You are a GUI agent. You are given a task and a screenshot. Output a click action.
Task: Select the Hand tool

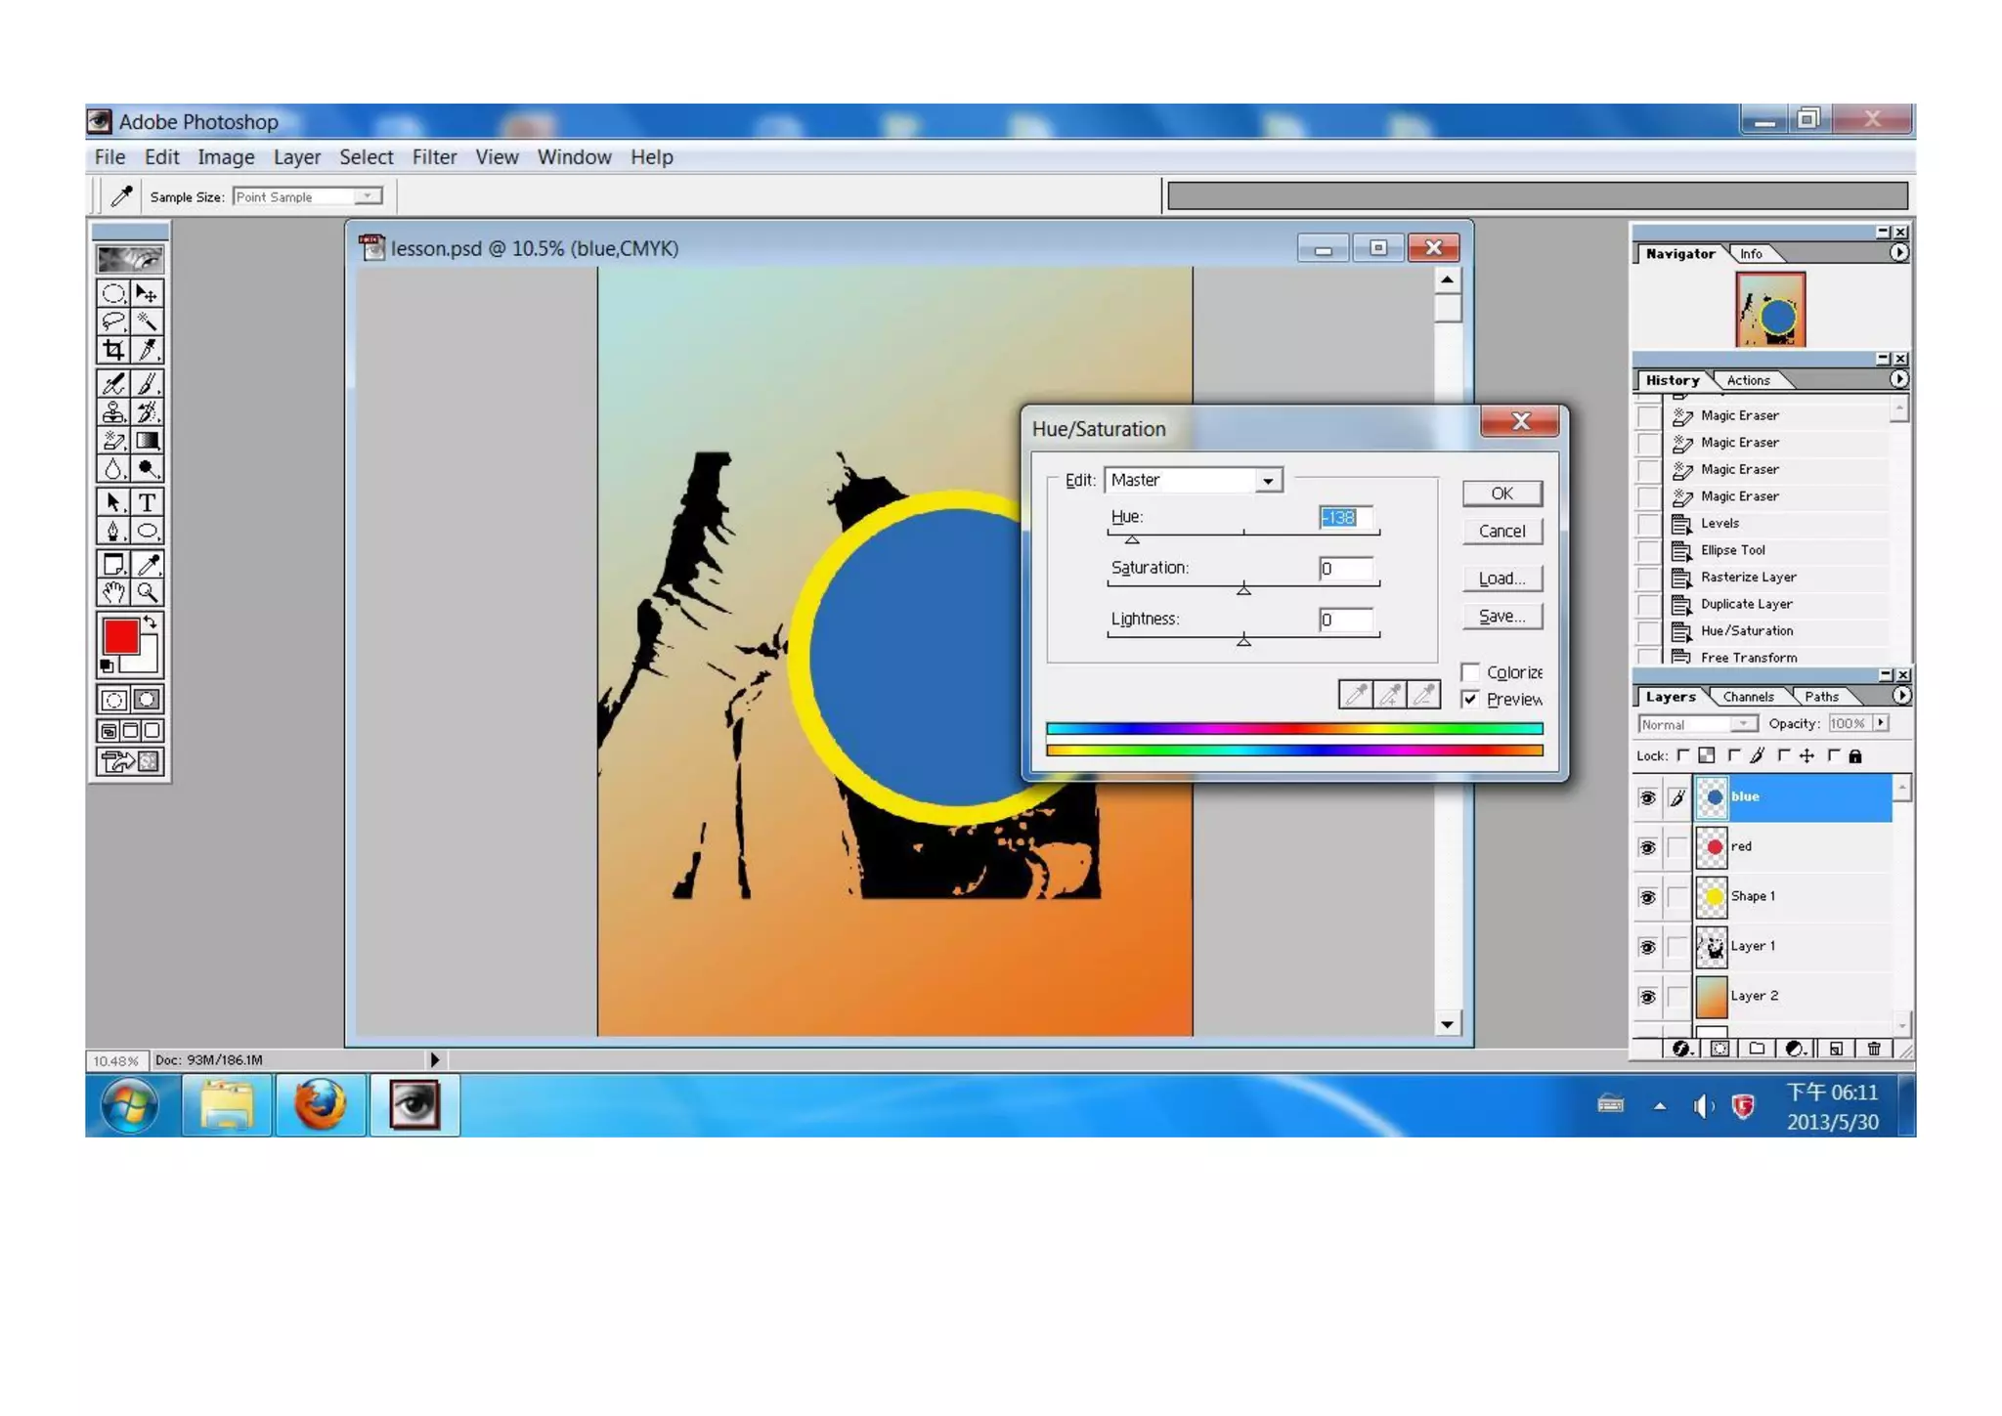pyautogui.click(x=113, y=592)
